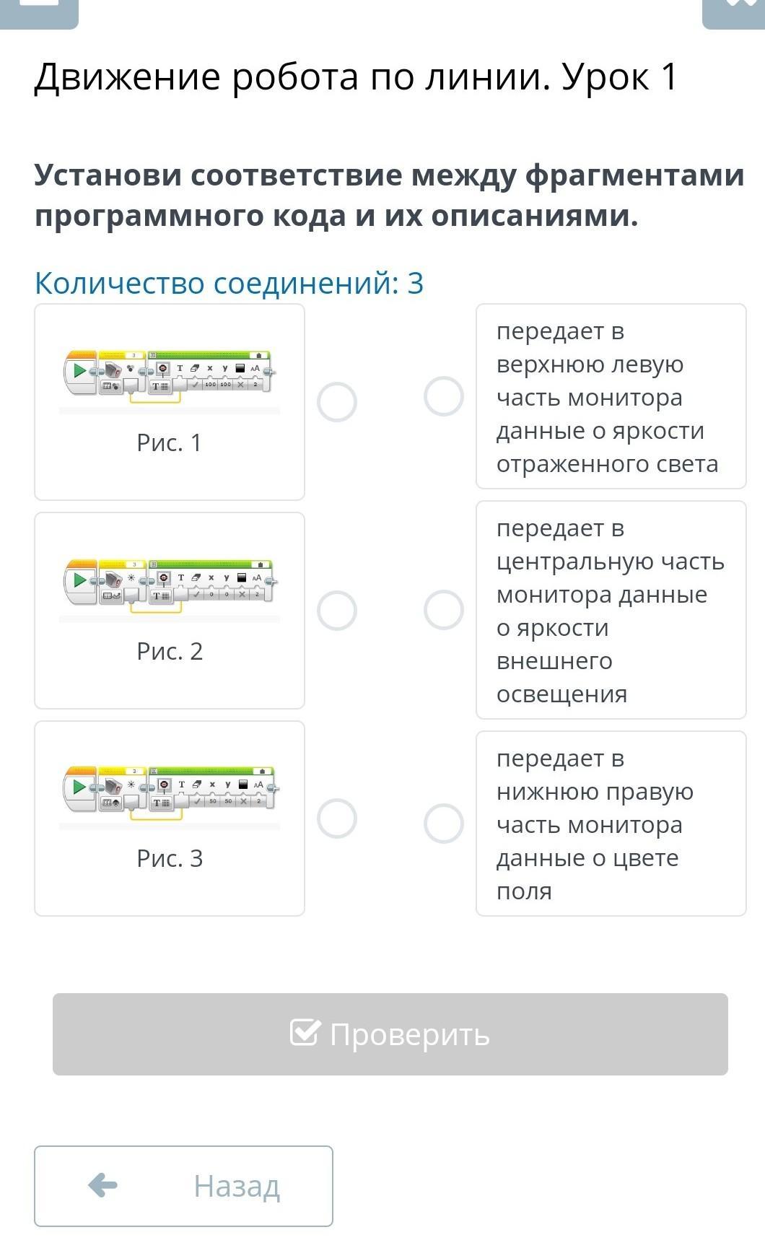Select the circle next to the 'верхнюю левую часть' description
Screen dimensions: 765x1253
[x=443, y=396]
